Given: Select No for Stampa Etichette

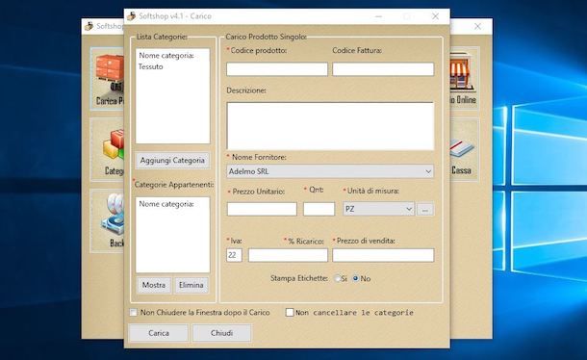Looking at the screenshot, I should coord(356,278).
